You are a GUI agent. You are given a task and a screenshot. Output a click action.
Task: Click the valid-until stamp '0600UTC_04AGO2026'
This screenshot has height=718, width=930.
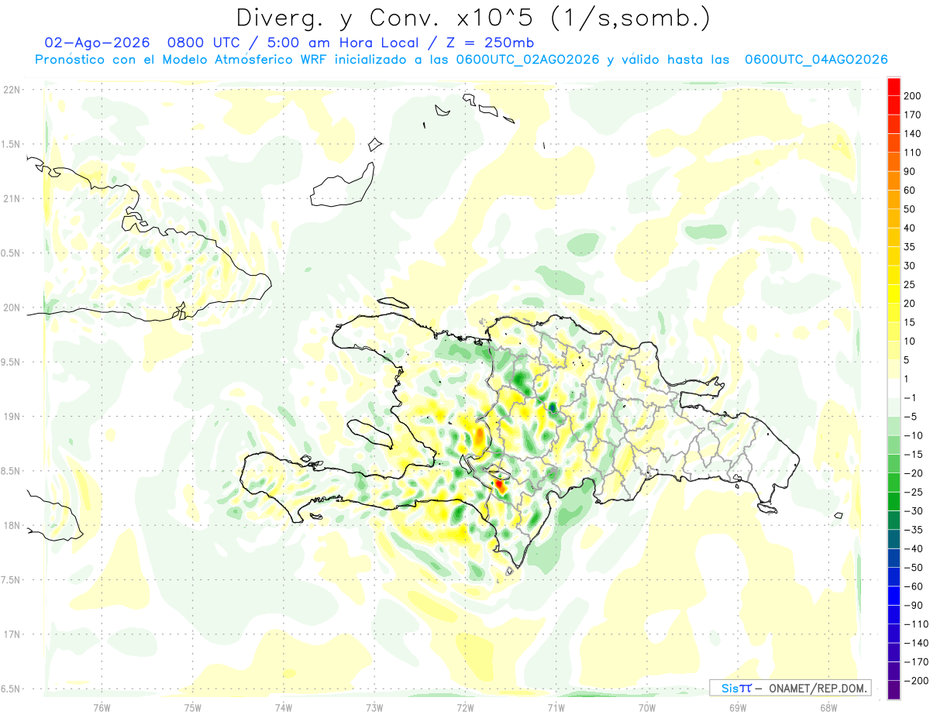tap(816, 60)
